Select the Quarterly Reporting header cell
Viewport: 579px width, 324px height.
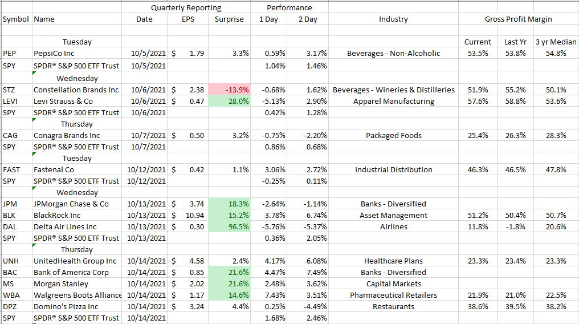pyautogui.click(x=186, y=7)
